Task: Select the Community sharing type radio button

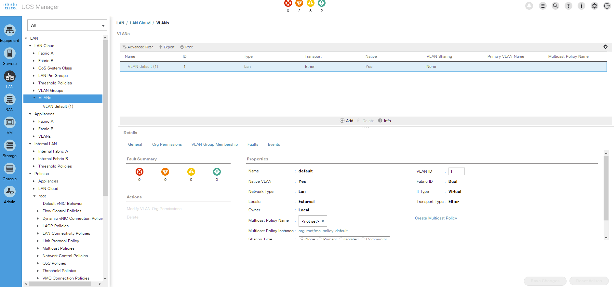Action: click(363, 239)
